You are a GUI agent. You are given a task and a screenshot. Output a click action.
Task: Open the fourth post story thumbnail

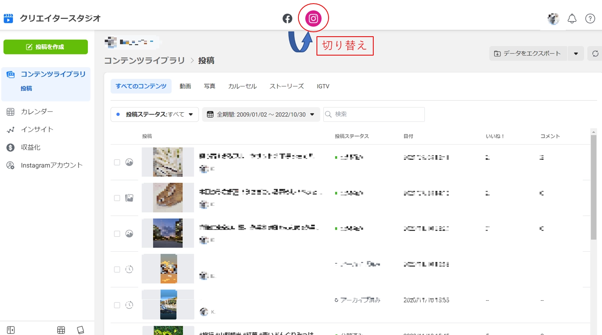(168, 269)
